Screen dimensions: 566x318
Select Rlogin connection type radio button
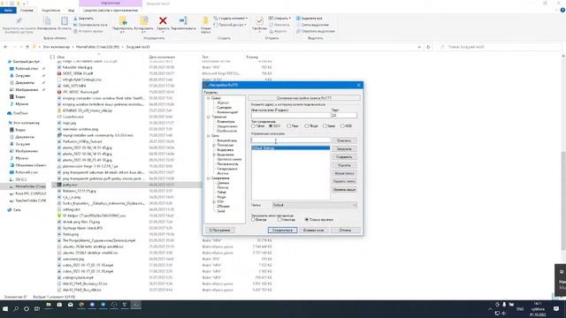[x=307, y=125]
